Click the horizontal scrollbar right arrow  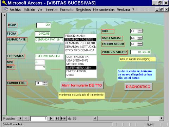[162, 118]
